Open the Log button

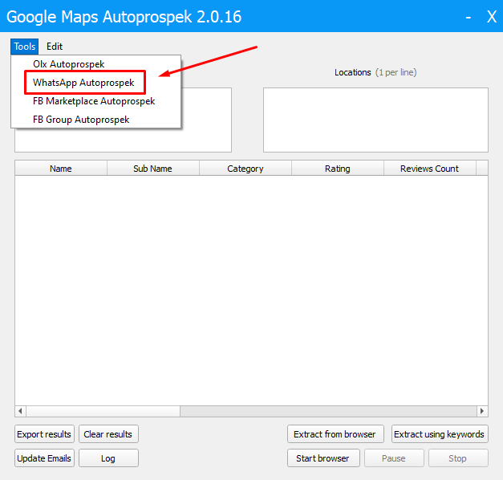click(108, 458)
